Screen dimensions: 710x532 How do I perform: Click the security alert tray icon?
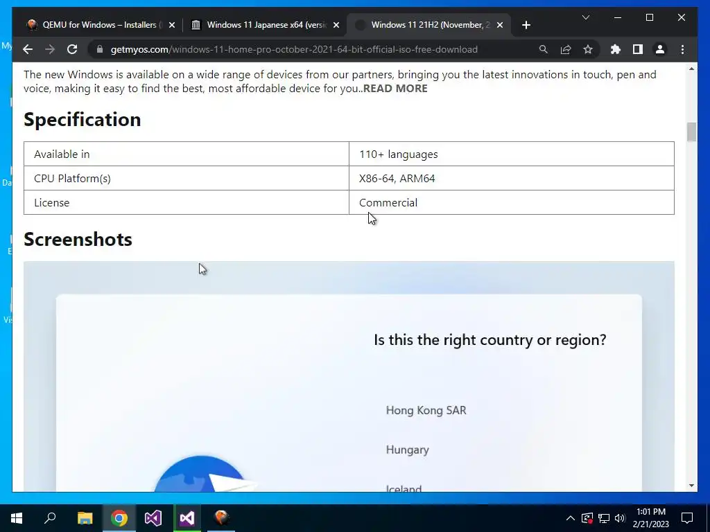(x=587, y=518)
